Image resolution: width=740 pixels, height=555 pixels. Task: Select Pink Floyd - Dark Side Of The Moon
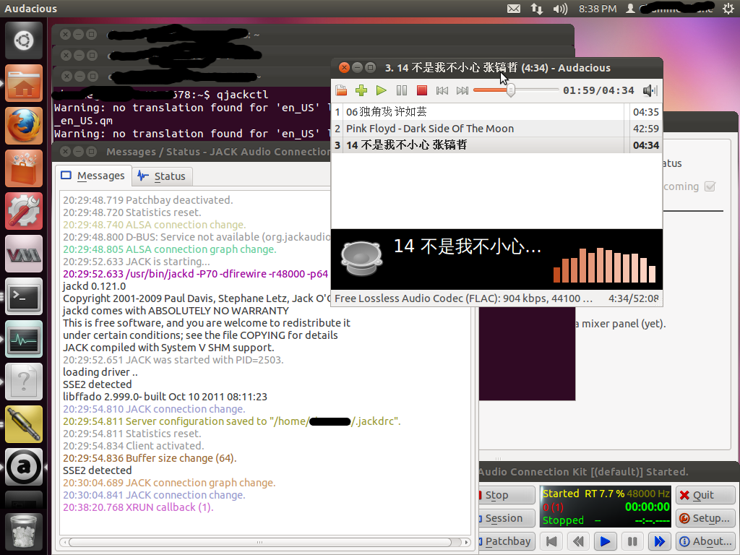pos(496,129)
